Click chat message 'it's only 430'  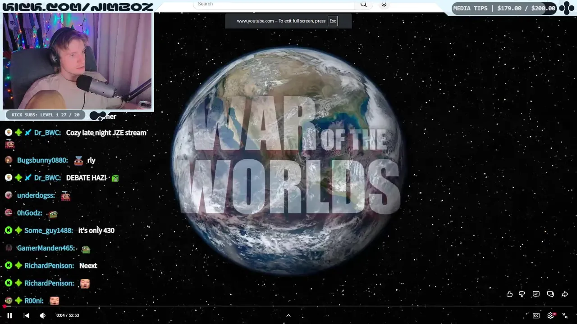pyautogui.click(x=96, y=230)
